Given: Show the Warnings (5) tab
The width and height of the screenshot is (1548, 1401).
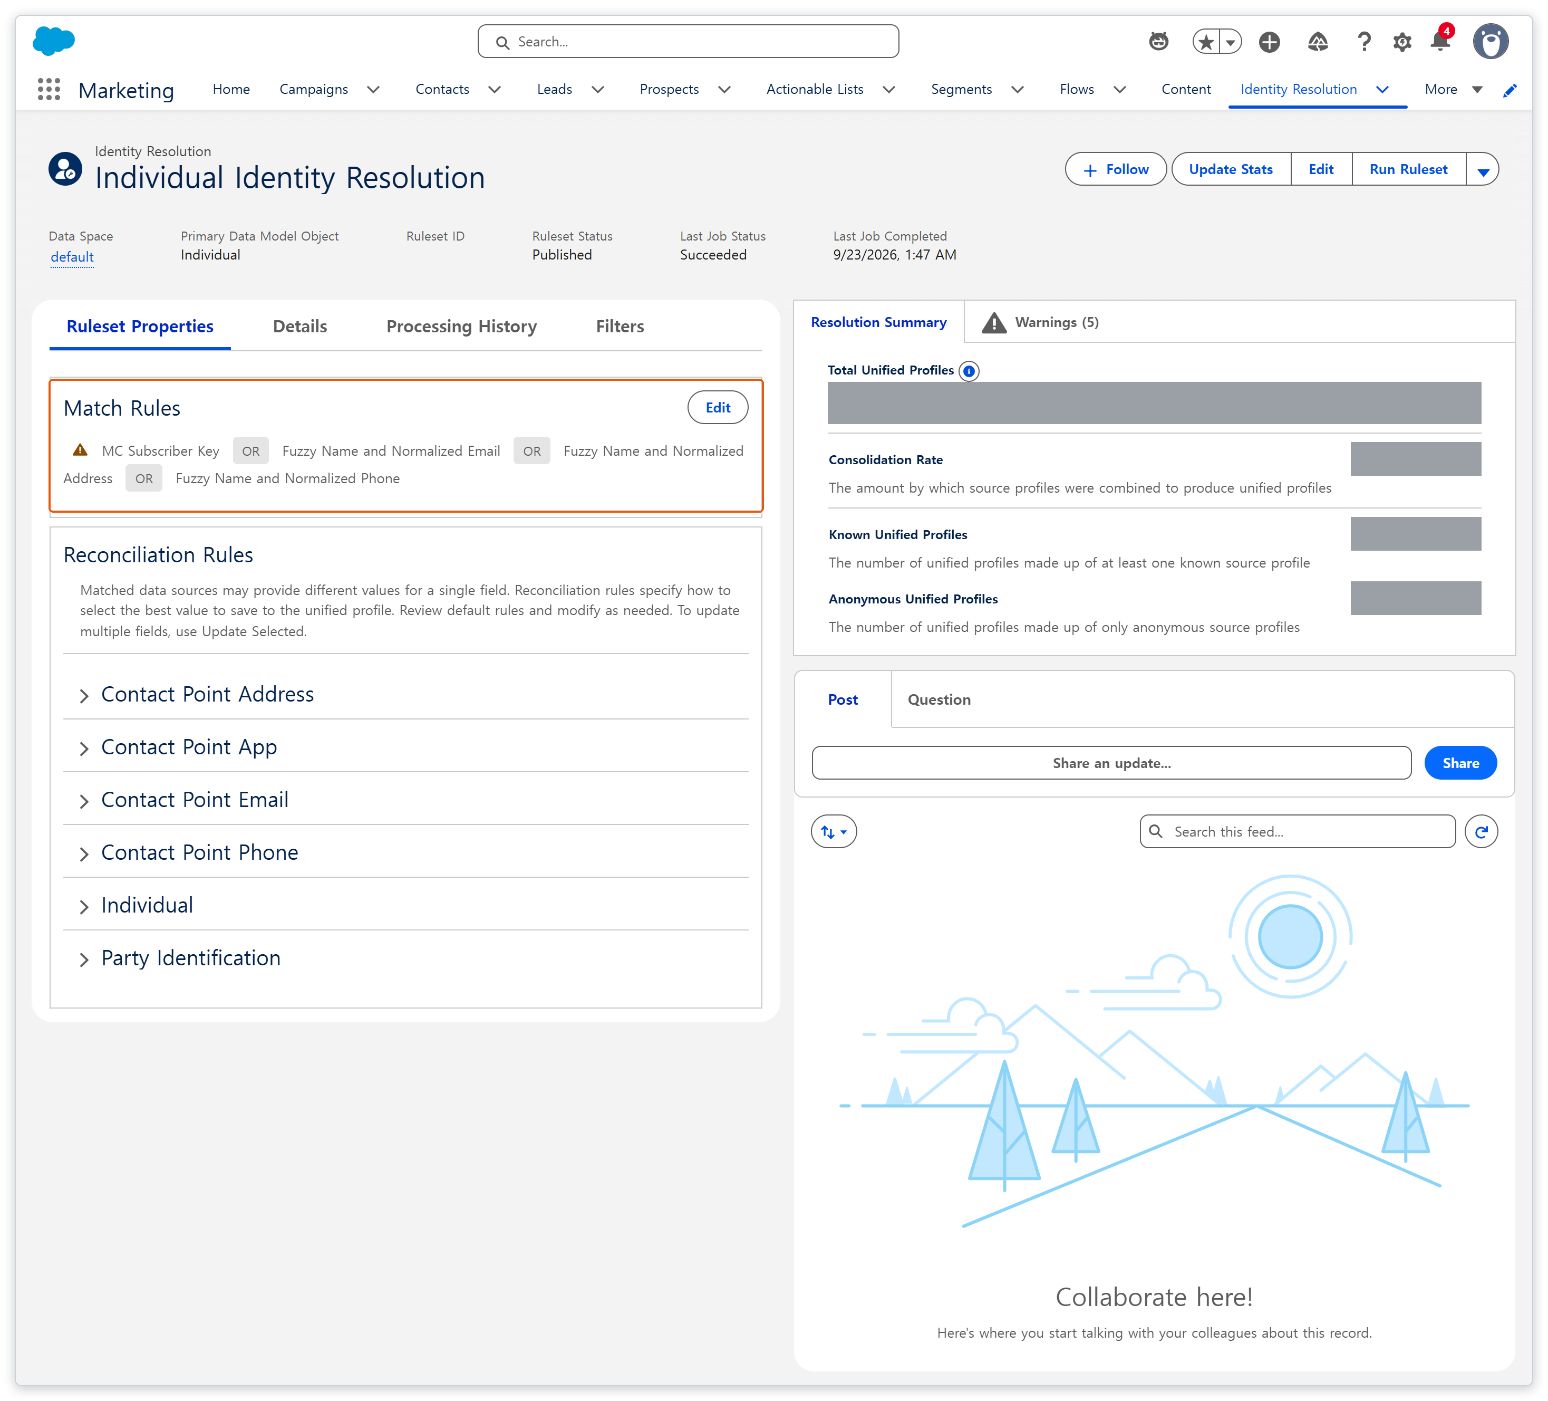Looking at the screenshot, I should 1041,323.
